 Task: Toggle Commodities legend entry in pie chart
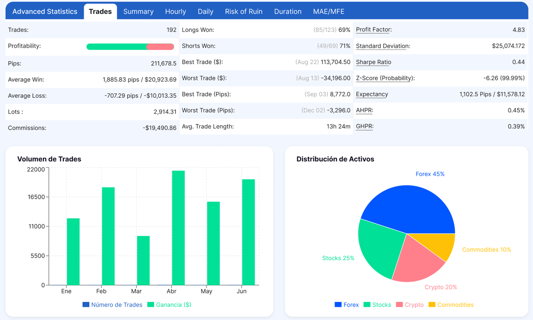[x=451, y=305]
